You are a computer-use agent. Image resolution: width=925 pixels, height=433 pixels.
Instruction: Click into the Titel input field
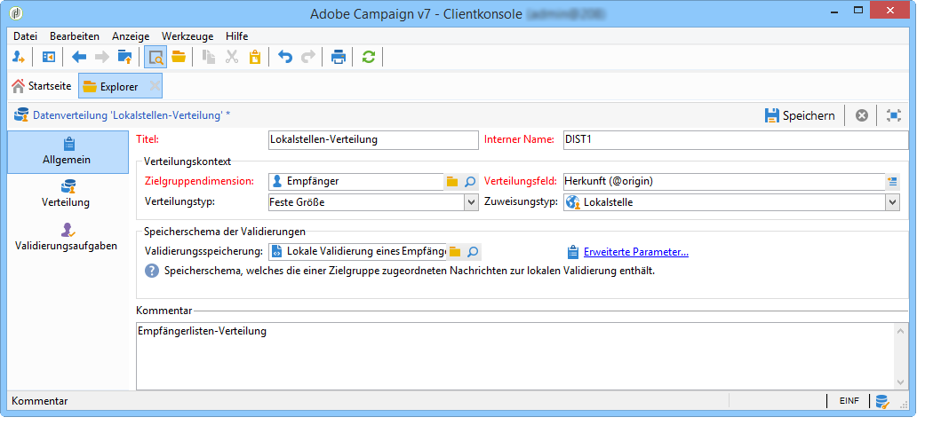click(373, 139)
